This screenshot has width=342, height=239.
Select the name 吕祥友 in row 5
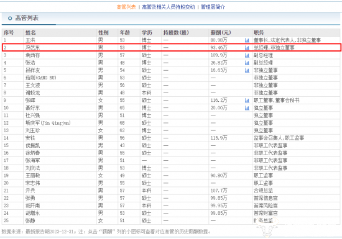point(33,70)
